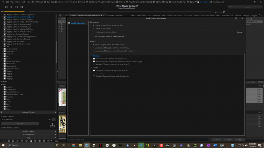This screenshot has width=264, height=148.
Task: Click the Add Playlist toolbar button
Action: 37,2
